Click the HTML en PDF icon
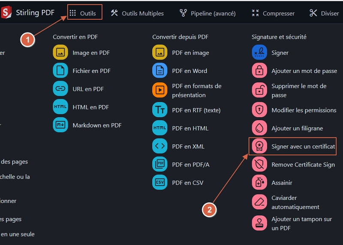Screen dimensions: 343x245 coord(60,107)
